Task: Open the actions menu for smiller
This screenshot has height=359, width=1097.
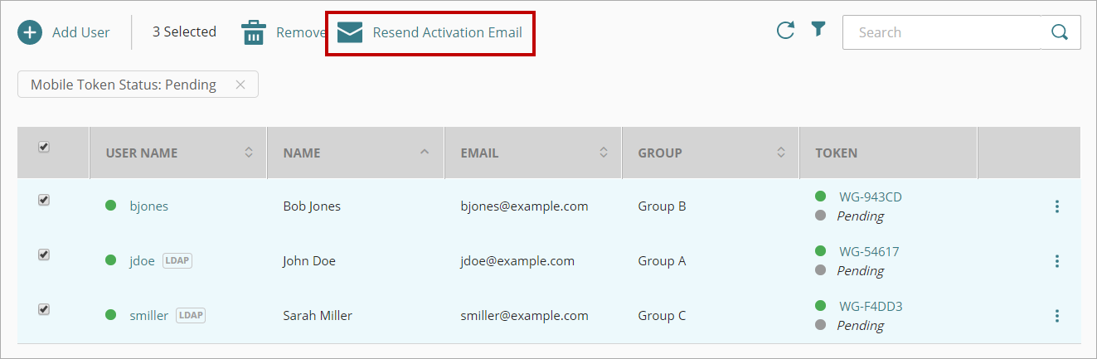Action: click(x=1056, y=316)
